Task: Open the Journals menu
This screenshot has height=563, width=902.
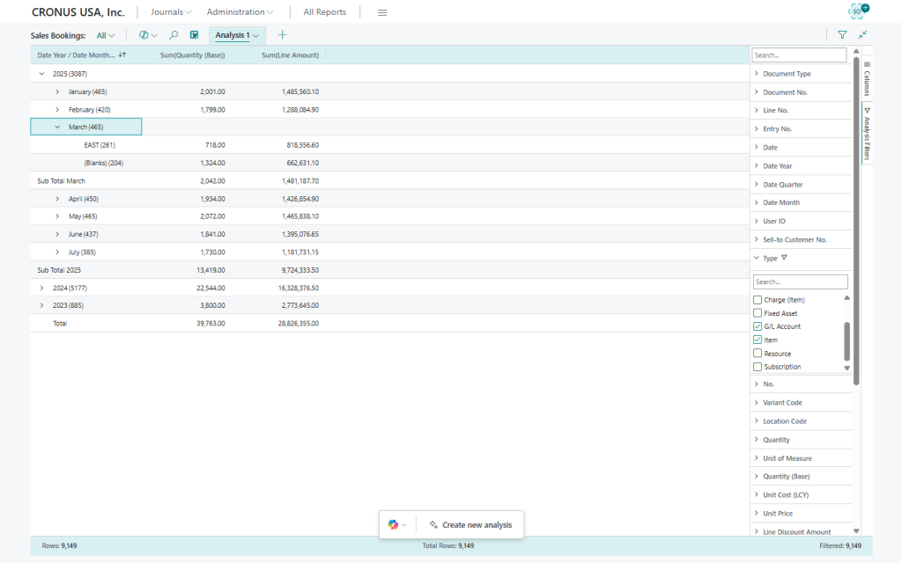Action: [171, 12]
